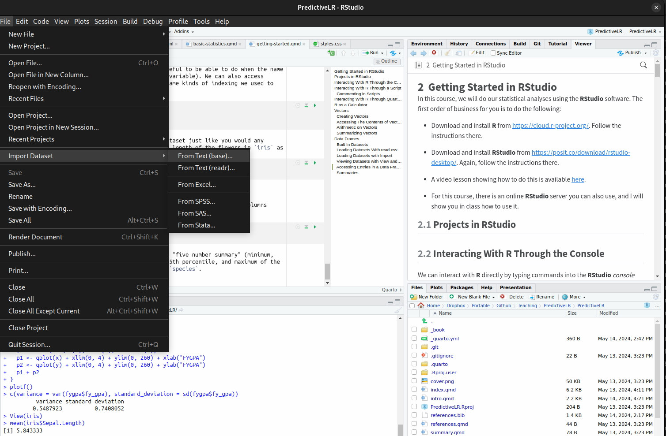Open Dropbox in the Files breadcrumb
Screen dimensions: 666x436
pyautogui.click(x=455, y=306)
